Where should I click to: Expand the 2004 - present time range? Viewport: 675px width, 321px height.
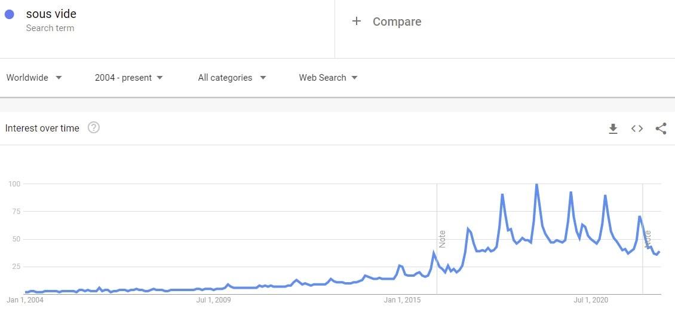[128, 78]
